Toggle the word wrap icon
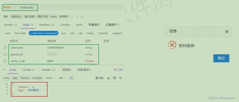 [x=71, y=78]
